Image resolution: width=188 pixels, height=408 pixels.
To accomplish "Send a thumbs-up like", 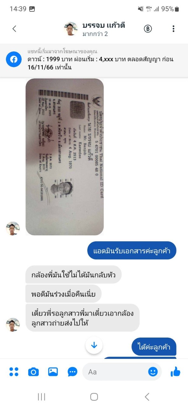I will pyautogui.click(x=176, y=371).
